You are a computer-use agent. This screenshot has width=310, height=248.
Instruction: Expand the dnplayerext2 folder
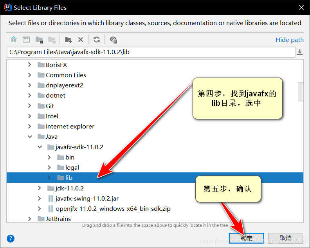(30, 85)
